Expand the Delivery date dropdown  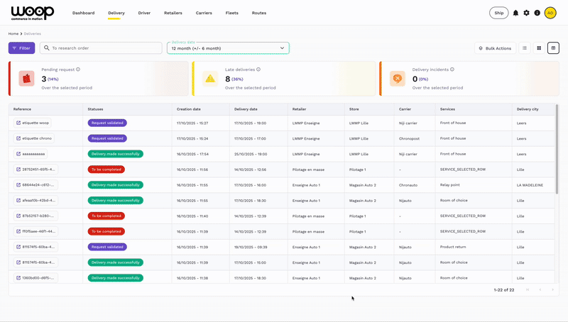(282, 48)
